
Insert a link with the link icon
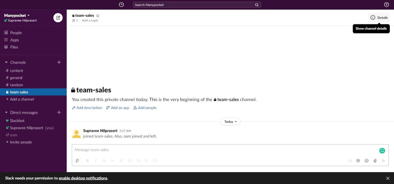tap(121, 161)
